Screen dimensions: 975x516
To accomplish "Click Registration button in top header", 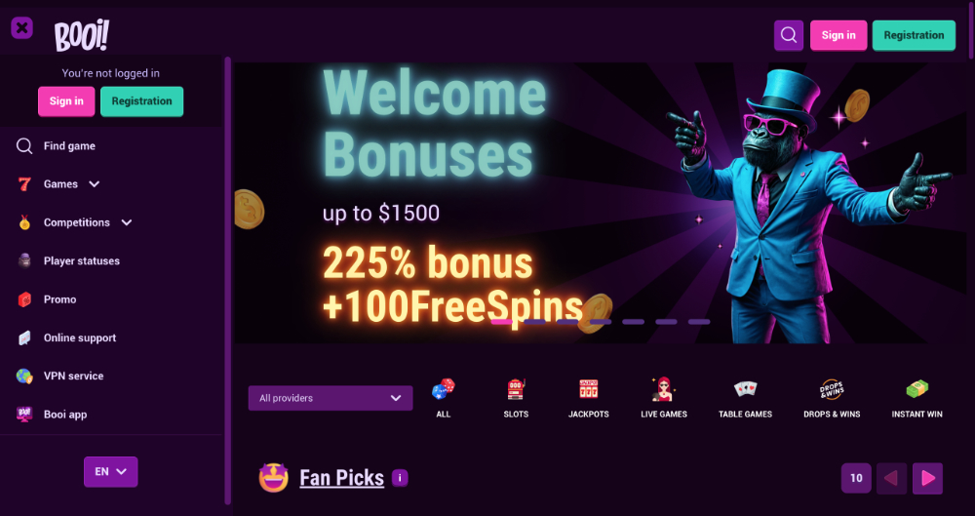I will pyautogui.click(x=914, y=35).
